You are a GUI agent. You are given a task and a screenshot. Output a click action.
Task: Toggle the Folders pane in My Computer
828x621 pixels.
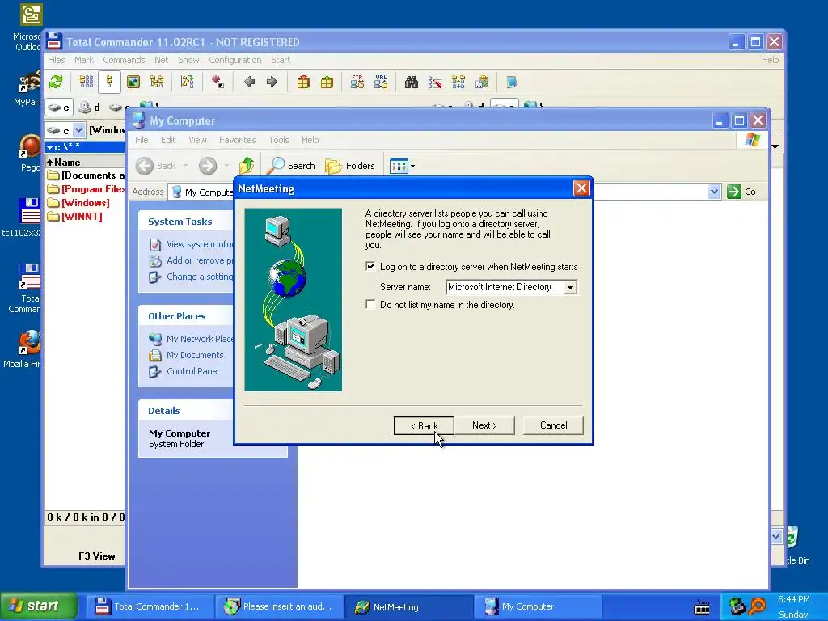click(350, 166)
